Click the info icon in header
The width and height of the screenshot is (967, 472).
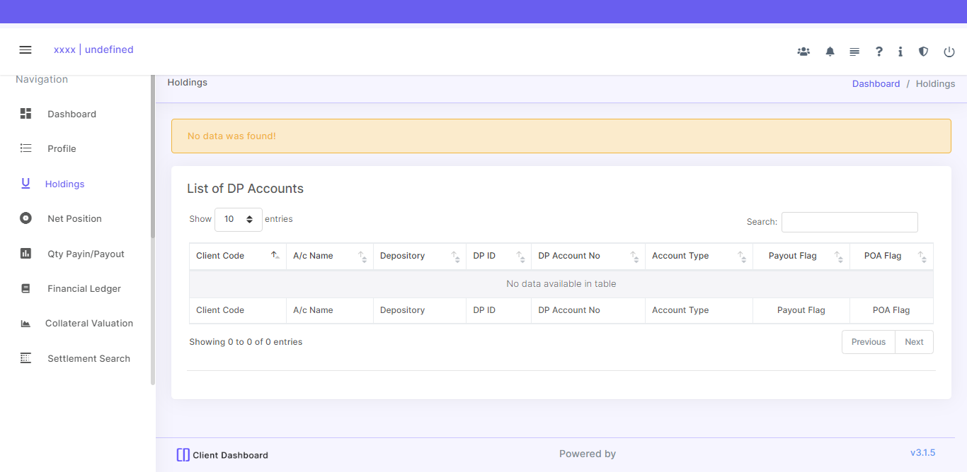(x=900, y=52)
